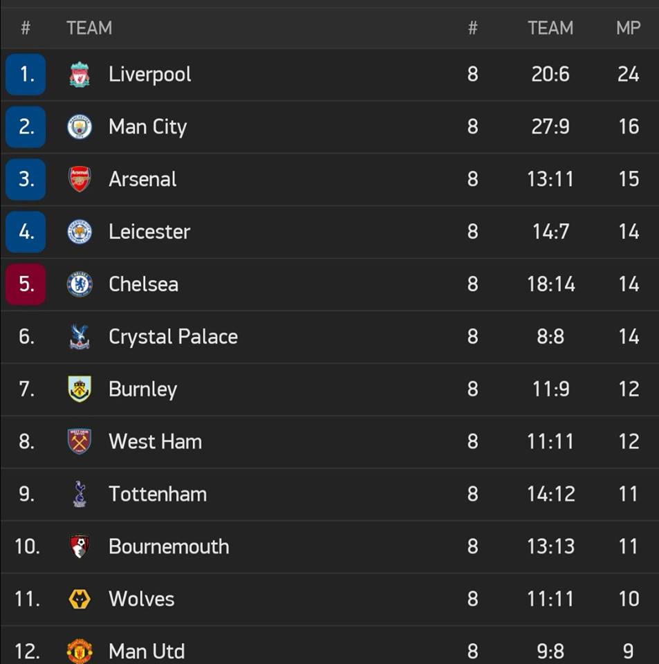Screen dimensions: 659x664
Task: Click the blue position 1 badge
Action: pyautogui.click(x=26, y=75)
